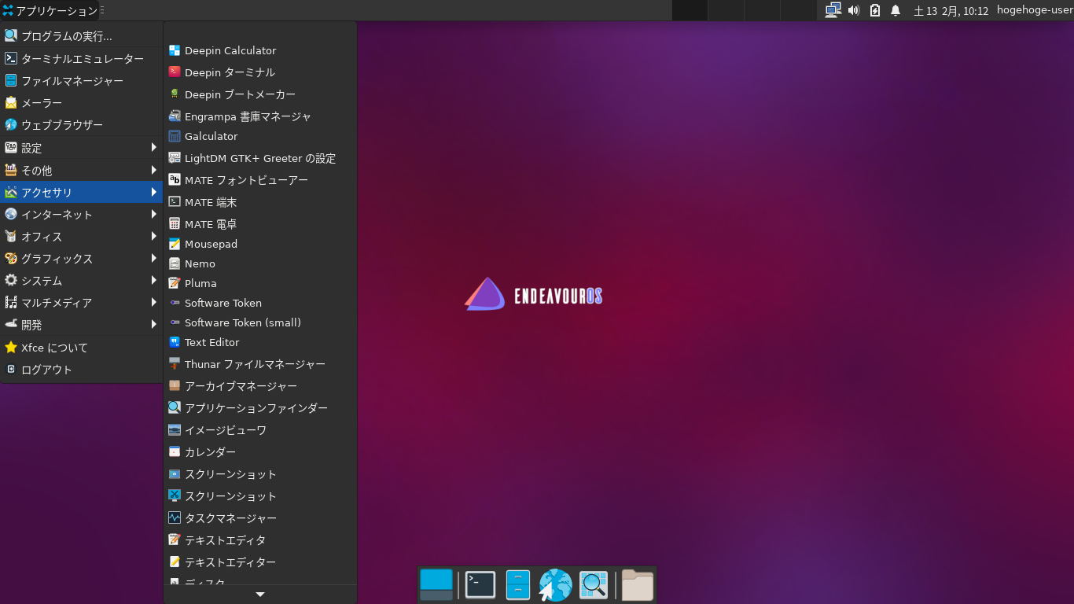Screen dimensions: 1074x604
Task: Open Engrampa 書庫マネージャ
Action: pos(260,116)
